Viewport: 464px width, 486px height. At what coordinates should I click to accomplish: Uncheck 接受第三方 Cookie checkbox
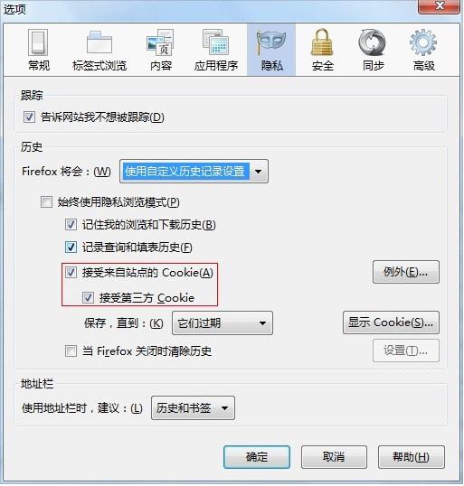tap(88, 298)
